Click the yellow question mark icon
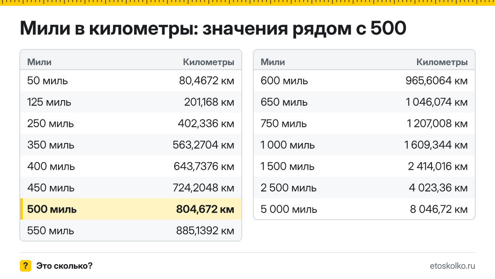The image size is (495, 279). click(26, 266)
